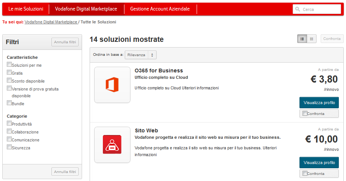This screenshot has height=181, width=346.
Task: Open the O365 for Business title
Action: [x=159, y=71]
